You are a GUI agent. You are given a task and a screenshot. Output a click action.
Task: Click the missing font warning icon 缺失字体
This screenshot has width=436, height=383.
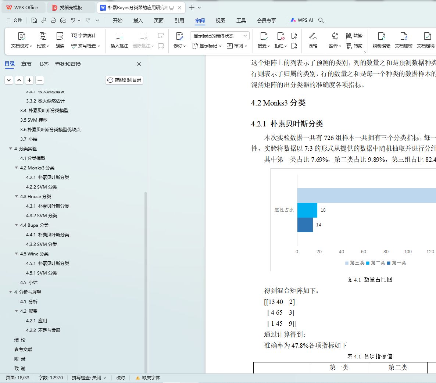coord(137,378)
